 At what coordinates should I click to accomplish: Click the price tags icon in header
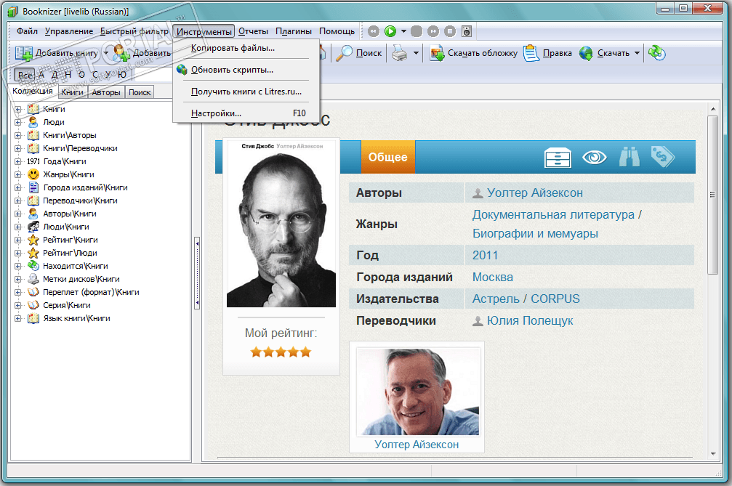663,156
